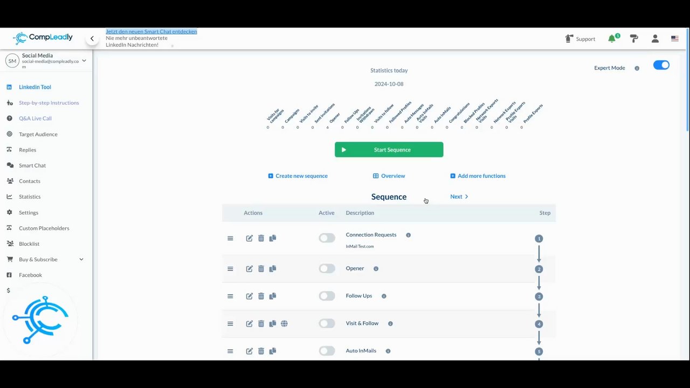Delete the Auto InMails step

click(261, 351)
